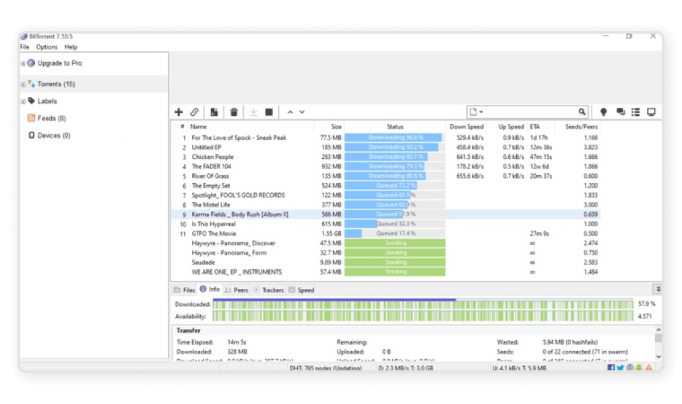Image resolution: width=682 pixels, height=404 pixels.
Task: Click the Transfer panel scroll down arrow
Action: [x=658, y=357]
